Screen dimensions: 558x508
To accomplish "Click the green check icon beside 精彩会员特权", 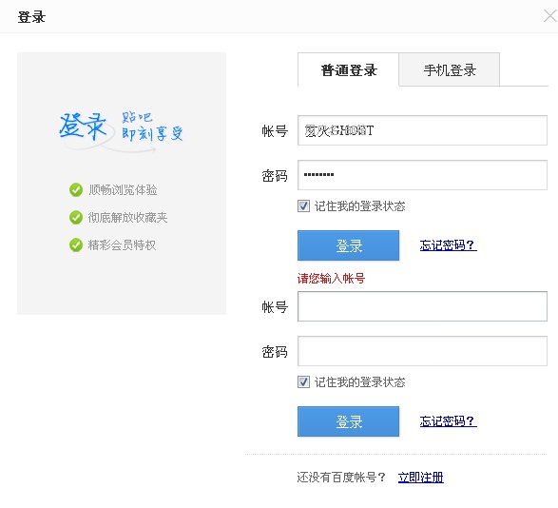I will pos(76,244).
